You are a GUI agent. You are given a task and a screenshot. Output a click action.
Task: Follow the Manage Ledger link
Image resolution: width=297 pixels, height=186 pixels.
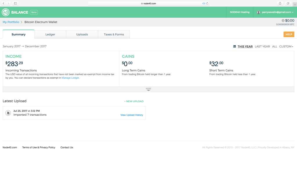click(x=70, y=78)
